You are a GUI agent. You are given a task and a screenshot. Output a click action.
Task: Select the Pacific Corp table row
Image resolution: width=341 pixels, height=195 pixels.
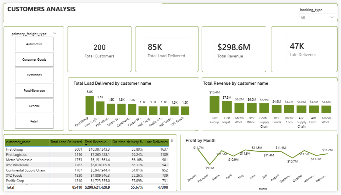pos(87,181)
